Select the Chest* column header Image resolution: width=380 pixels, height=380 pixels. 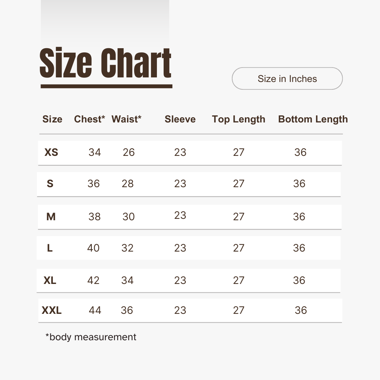click(x=89, y=119)
